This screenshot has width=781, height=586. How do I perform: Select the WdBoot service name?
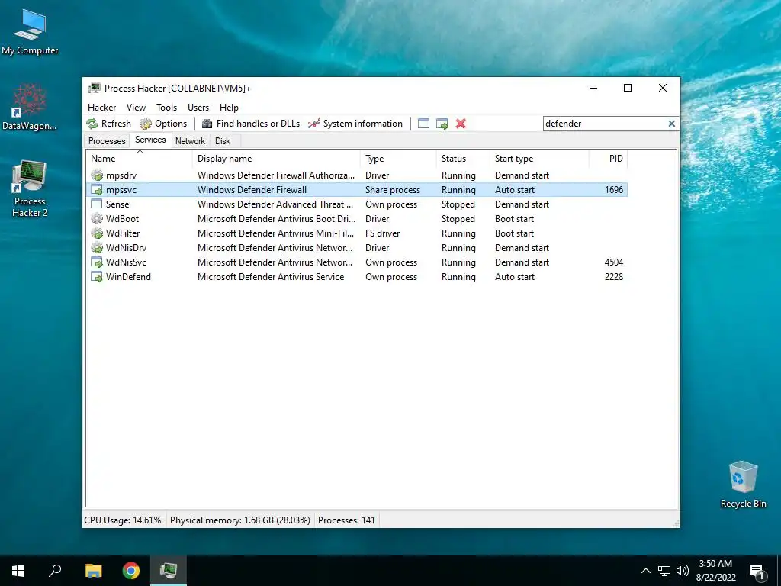tap(122, 219)
